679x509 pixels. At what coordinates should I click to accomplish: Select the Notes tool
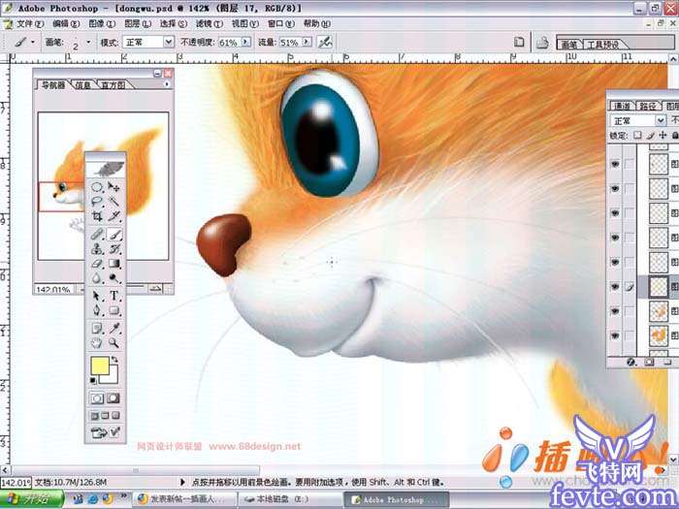[97, 329]
